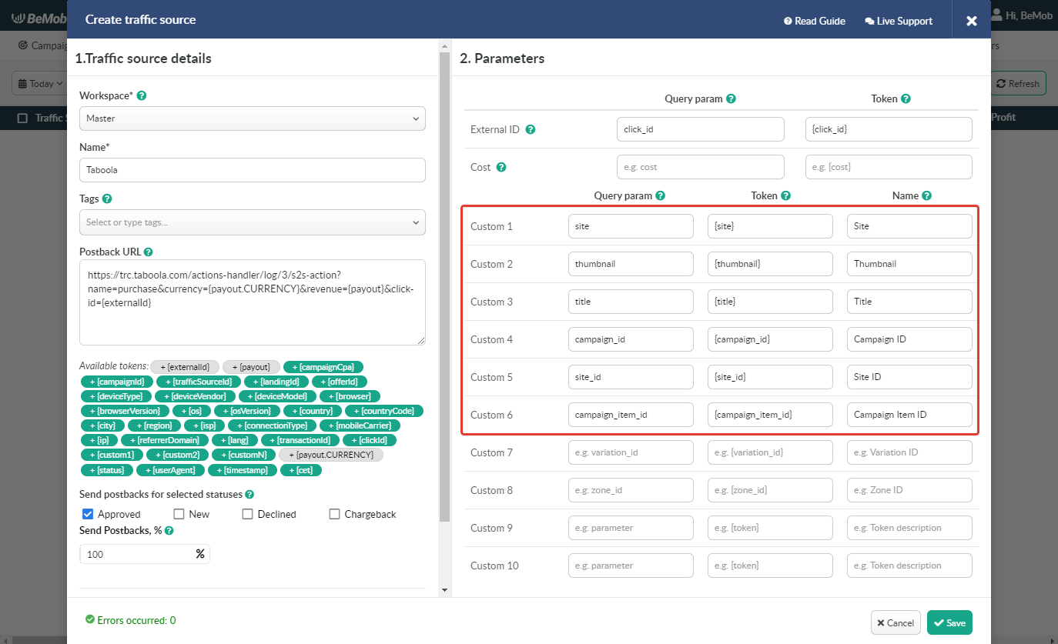Click help icon for selected statuses postbacks

click(249, 495)
